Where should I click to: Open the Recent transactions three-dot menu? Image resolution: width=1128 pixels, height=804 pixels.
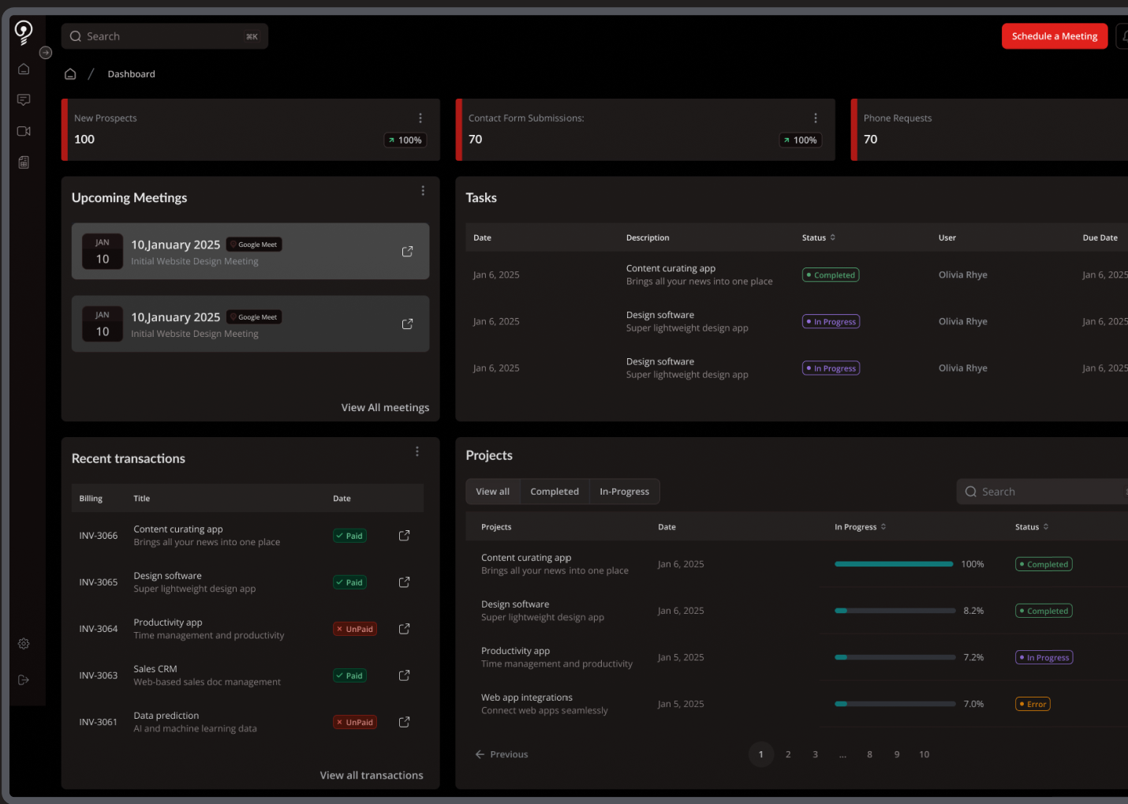(417, 451)
